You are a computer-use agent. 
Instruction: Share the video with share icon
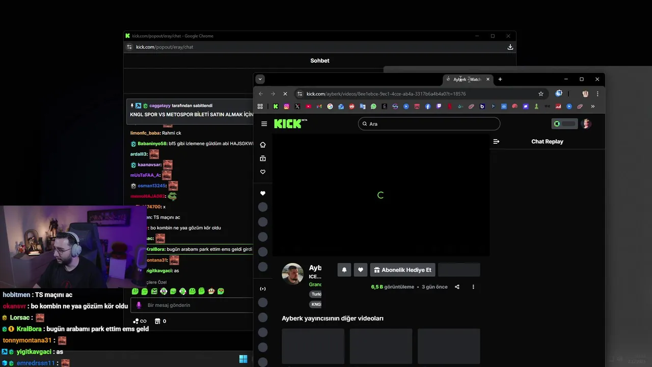click(457, 287)
